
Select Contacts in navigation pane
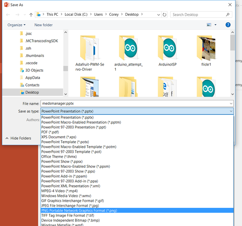[x=29, y=85]
